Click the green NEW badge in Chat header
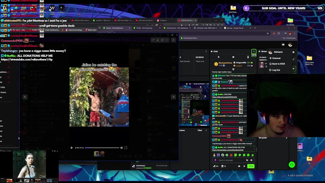This screenshot has height=183, width=325. tap(254, 55)
